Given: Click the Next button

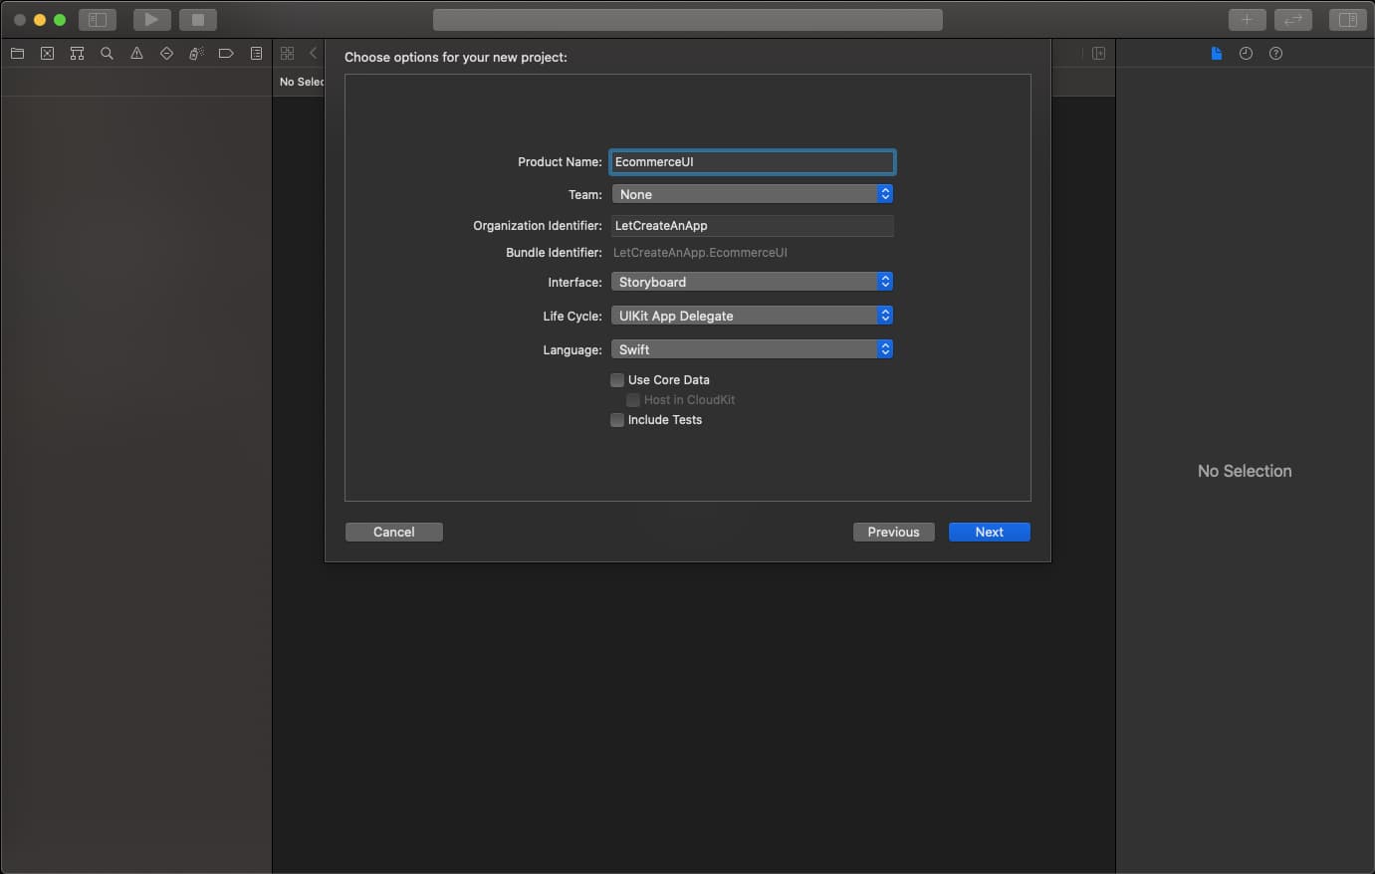Looking at the screenshot, I should click(x=989, y=533).
